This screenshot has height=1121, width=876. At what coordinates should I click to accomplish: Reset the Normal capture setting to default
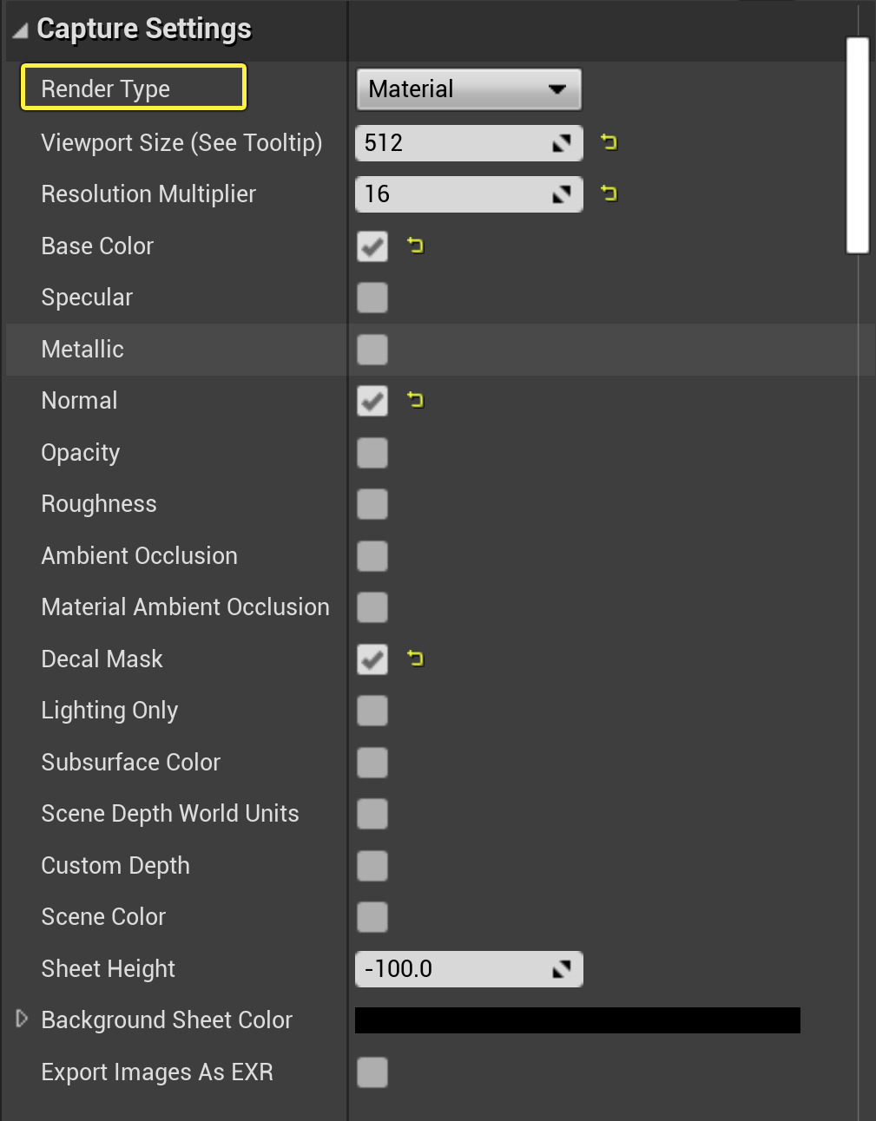416,401
